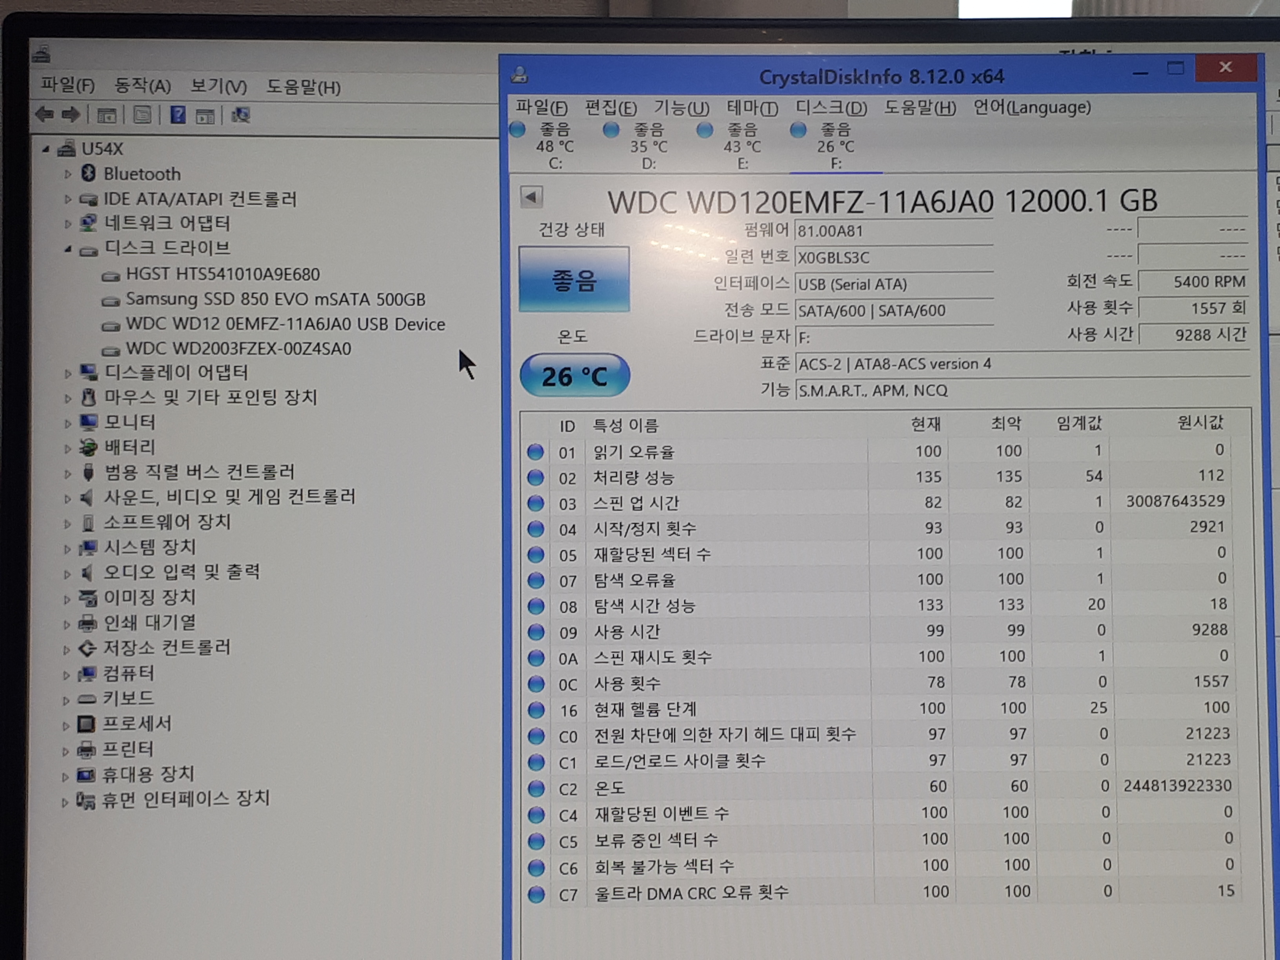Select the 소프트웨어 장치 tree item
Viewport: 1280px width, 960px height.
coord(167,523)
